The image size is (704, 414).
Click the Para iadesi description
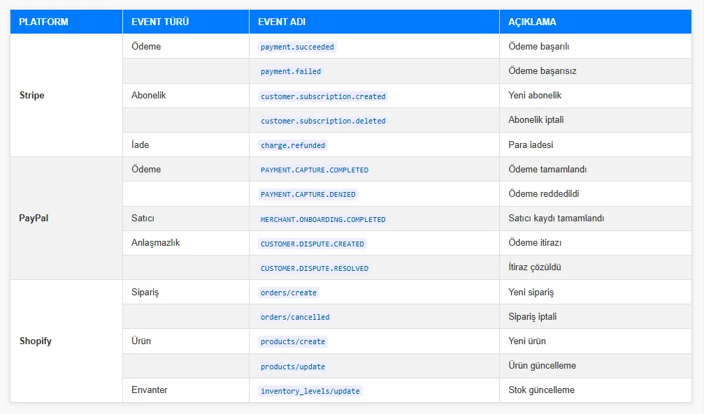[531, 145]
